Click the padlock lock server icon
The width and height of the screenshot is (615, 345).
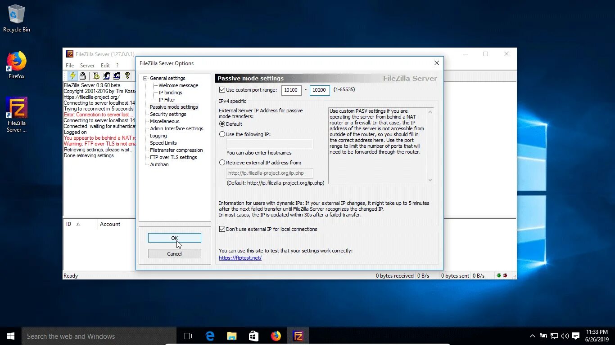point(83,76)
